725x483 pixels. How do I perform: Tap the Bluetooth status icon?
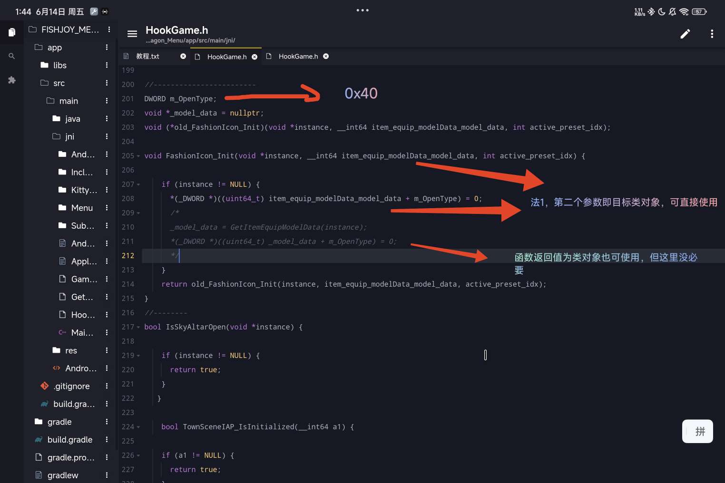pyautogui.click(x=651, y=11)
